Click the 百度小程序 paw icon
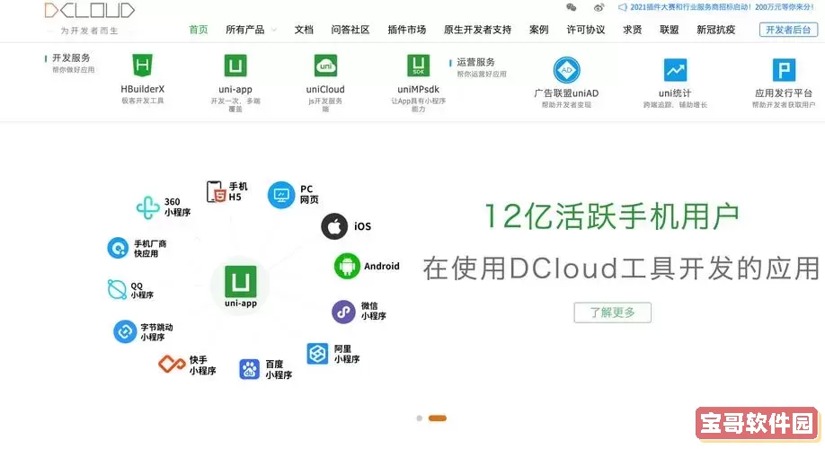 [250, 369]
